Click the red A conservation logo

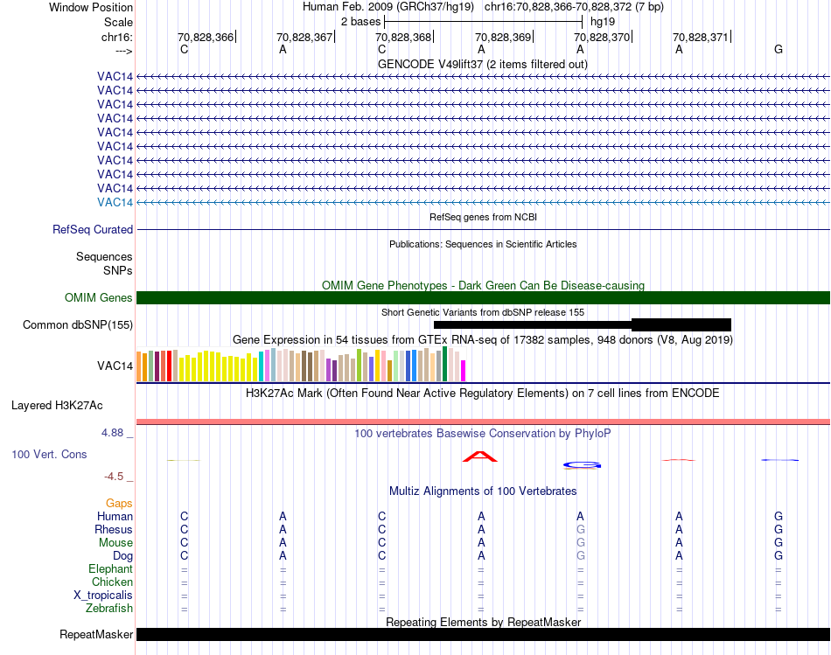[480, 456]
